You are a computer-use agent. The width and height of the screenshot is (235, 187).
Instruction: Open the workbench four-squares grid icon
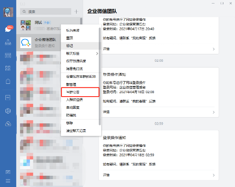coord(8,68)
